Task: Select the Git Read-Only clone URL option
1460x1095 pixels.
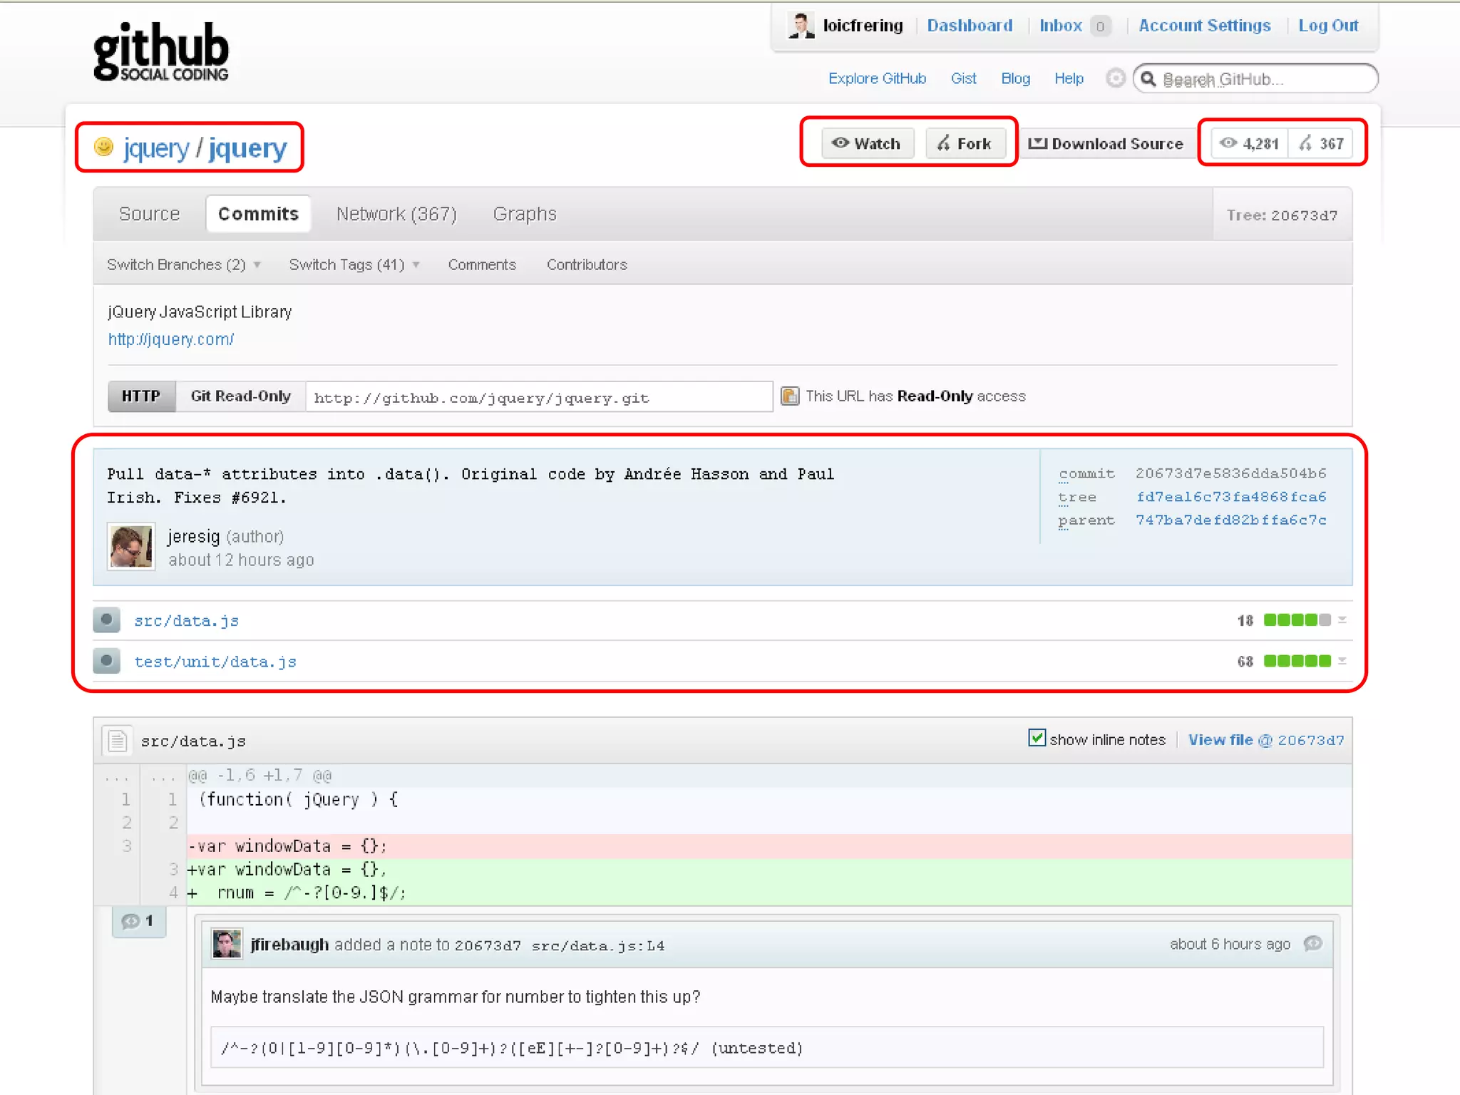Action: [240, 396]
